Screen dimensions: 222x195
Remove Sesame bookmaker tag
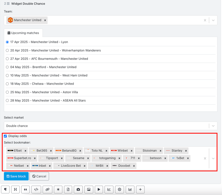coord(88,158)
